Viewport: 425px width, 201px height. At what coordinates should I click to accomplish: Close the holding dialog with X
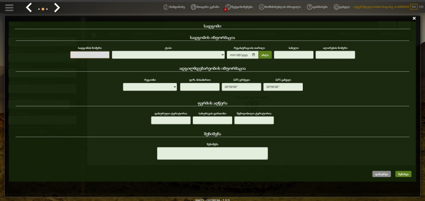pyautogui.click(x=414, y=19)
